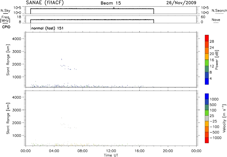The width and height of the screenshot is (227, 157).
Task: Click the 60 tick on Nave axis
Action: point(203,17)
